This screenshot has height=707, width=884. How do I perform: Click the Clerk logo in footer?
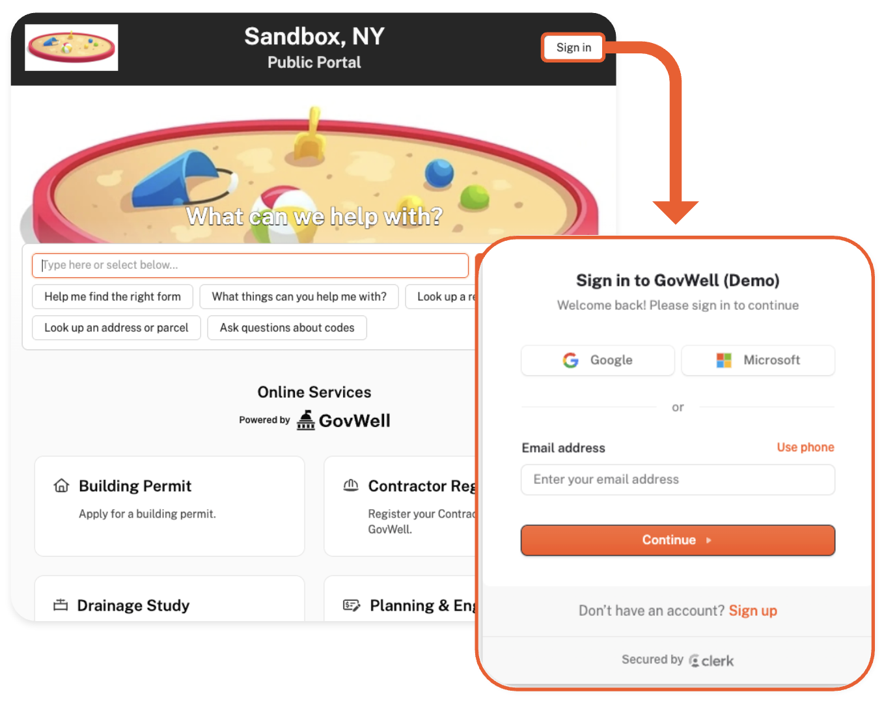(x=711, y=661)
